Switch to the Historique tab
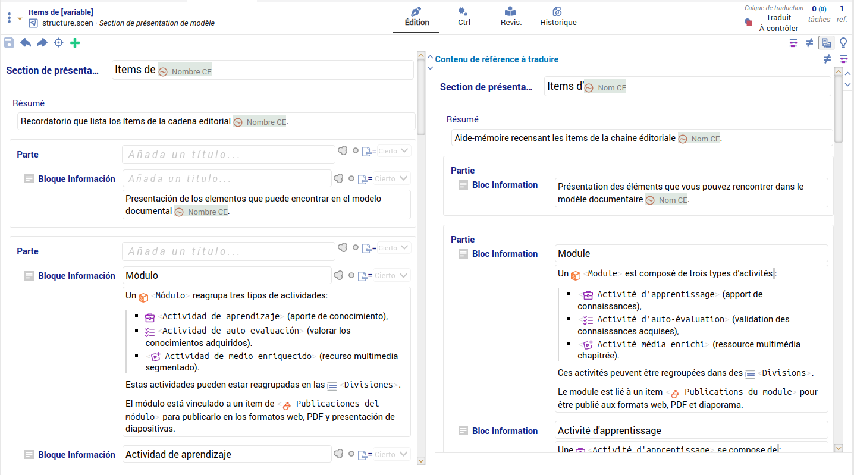This screenshot has width=854, height=475. (558, 17)
